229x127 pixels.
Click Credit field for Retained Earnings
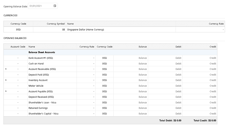(200, 108)
